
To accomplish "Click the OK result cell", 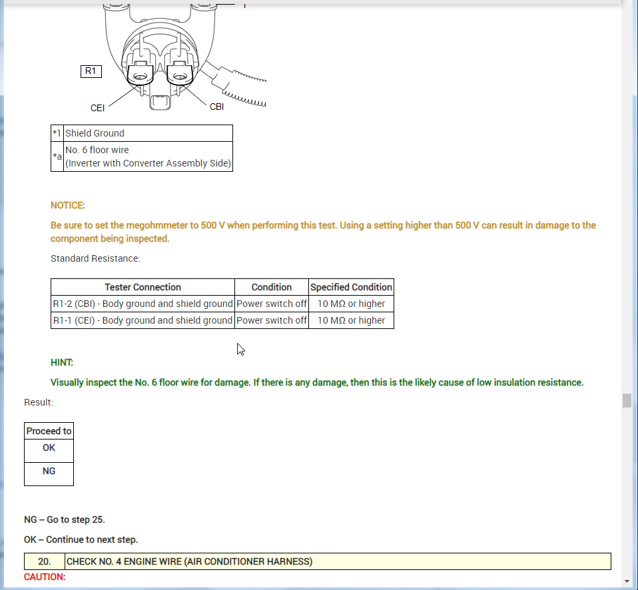I will (49, 451).
